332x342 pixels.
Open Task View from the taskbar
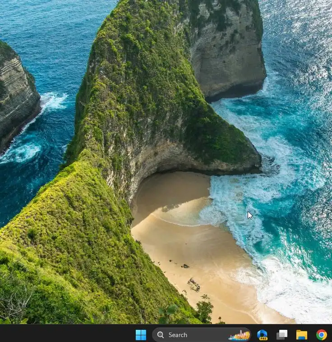click(x=282, y=335)
